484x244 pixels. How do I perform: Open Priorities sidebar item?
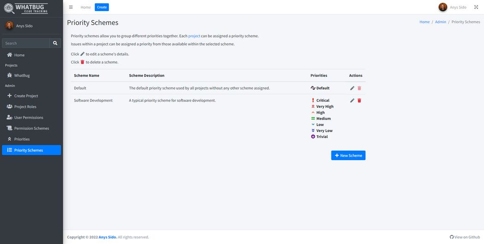[22, 139]
